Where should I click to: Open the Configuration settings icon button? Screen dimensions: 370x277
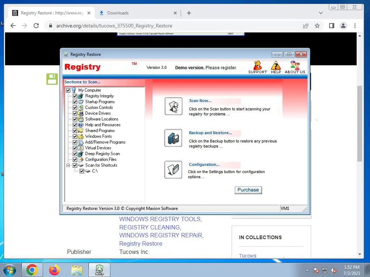(173, 170)
